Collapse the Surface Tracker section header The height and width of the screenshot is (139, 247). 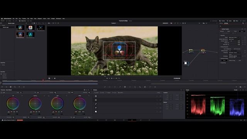tap(225, 29)
